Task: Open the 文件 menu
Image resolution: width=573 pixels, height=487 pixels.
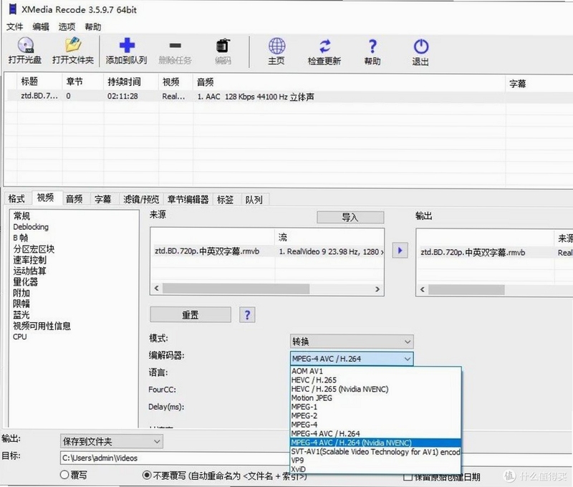Action: tap(14, 26)
